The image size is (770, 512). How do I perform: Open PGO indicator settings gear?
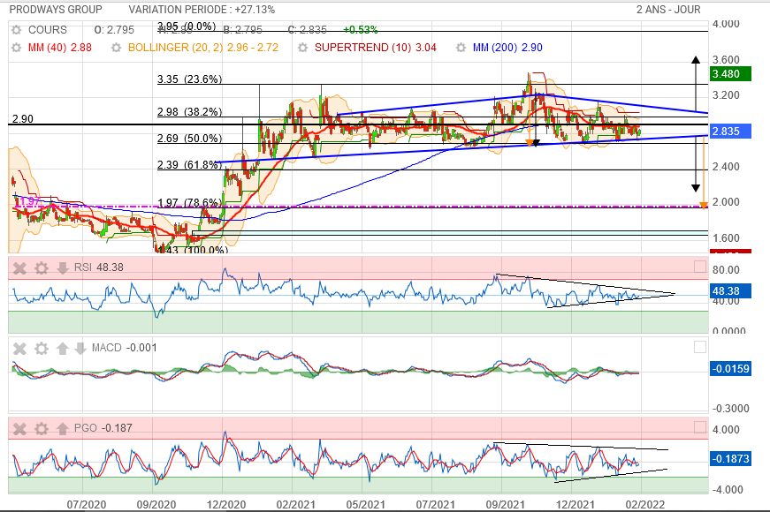pyautogui.click(x=42, y=429)
